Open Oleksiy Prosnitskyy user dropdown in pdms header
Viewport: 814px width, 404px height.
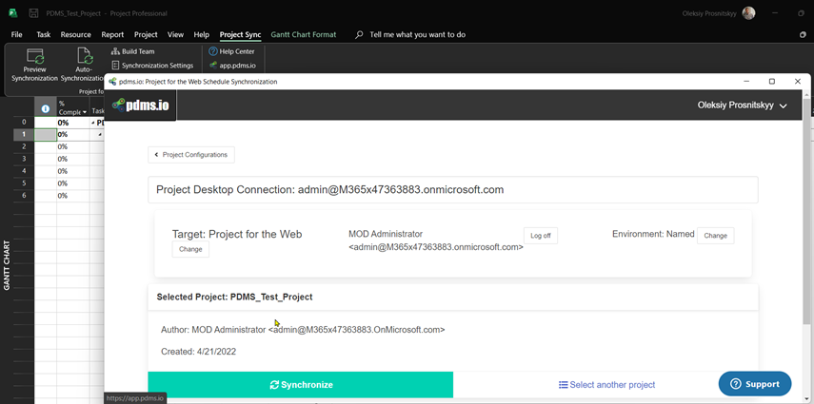pyautogui.click(x=742, y=106)
